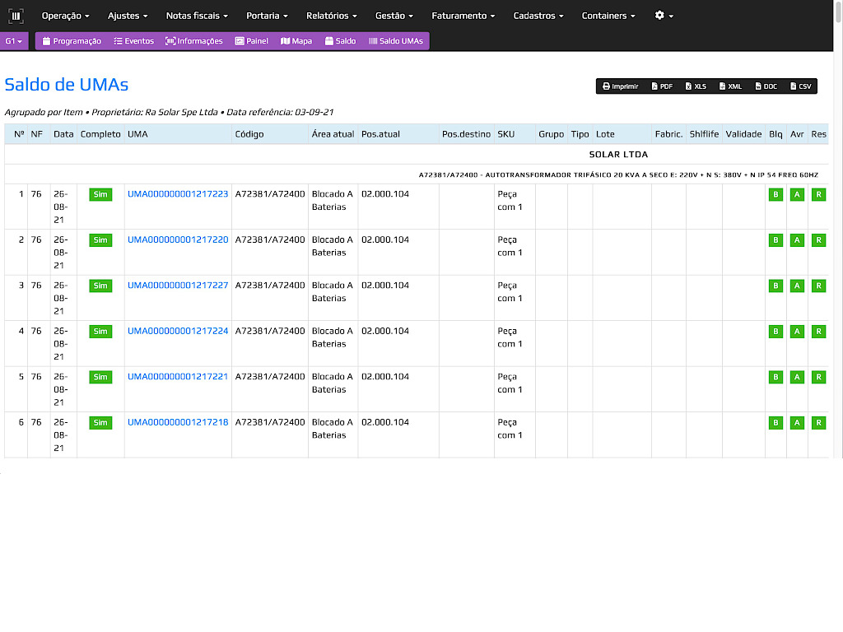
Task: Export the report as CSV
Action: 800,86
